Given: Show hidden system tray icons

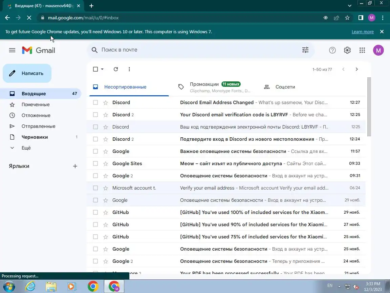Looking at the screenshot, I should pos(339,287).
